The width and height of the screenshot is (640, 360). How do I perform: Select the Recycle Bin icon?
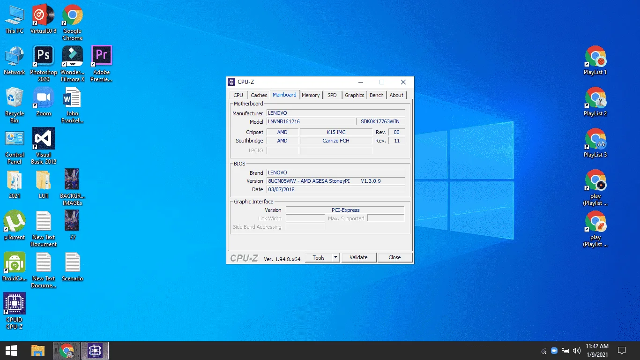click(x=15, y=105)
